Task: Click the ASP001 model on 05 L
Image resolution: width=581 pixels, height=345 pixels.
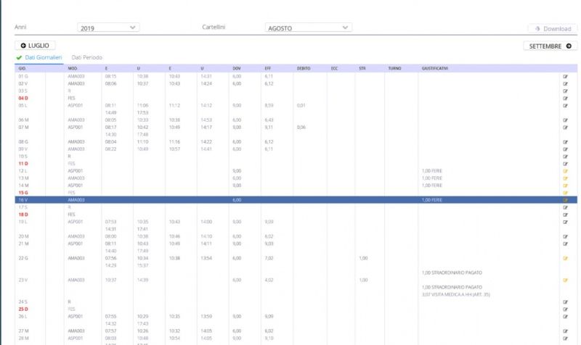Action: [x=76, y=106]
